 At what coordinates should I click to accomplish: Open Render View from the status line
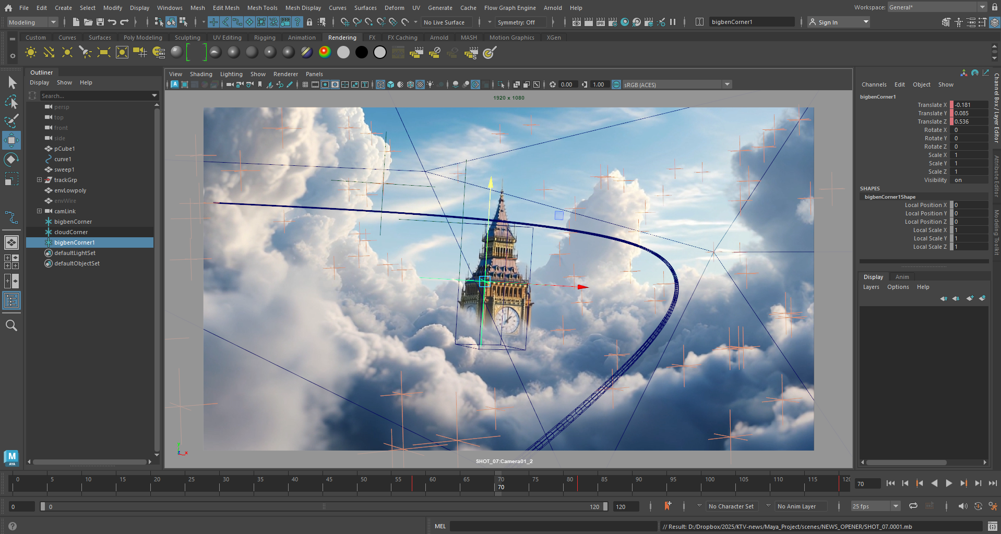pyautogui.click(x=576, y=22)
